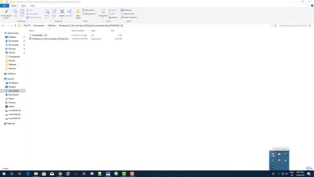314x177 pixels.
Task: Click History in Open group
Action: (x=113, y=18)
